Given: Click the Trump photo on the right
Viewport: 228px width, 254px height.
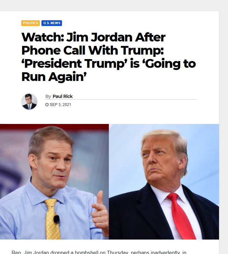Looking at the screenshot, I should pos(164,182).
